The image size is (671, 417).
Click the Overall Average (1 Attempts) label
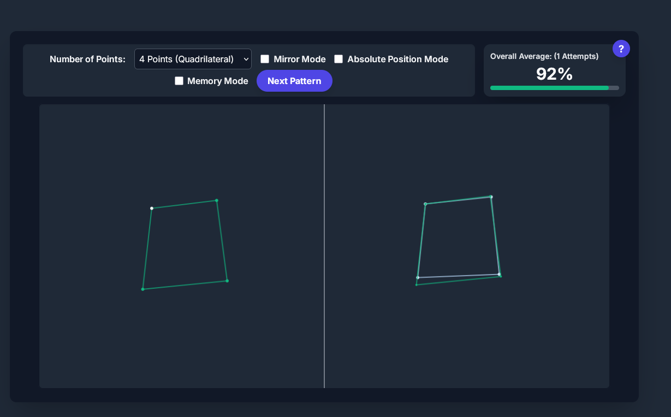544,56
